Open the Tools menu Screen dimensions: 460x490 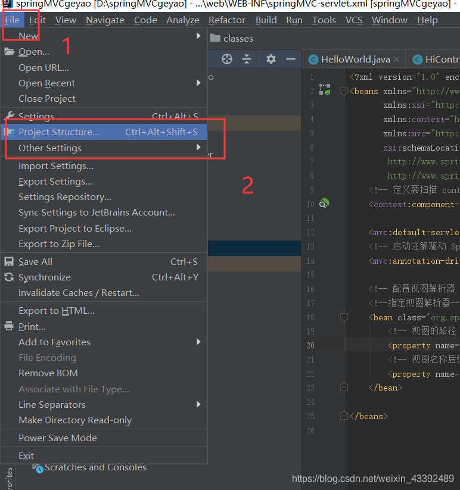[x=324, y=20]
